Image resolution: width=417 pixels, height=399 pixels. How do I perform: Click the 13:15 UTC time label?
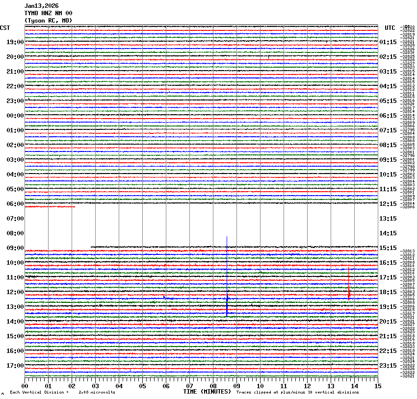click(x=388, y=219)
